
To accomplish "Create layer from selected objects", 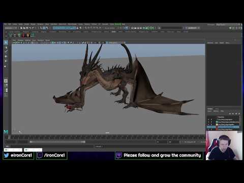I will [x=239, y=114].
